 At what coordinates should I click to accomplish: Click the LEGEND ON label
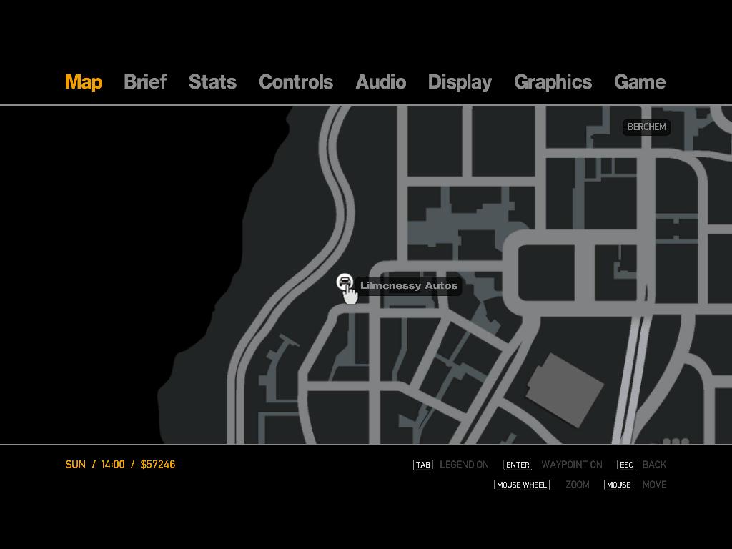pos(464,465)
